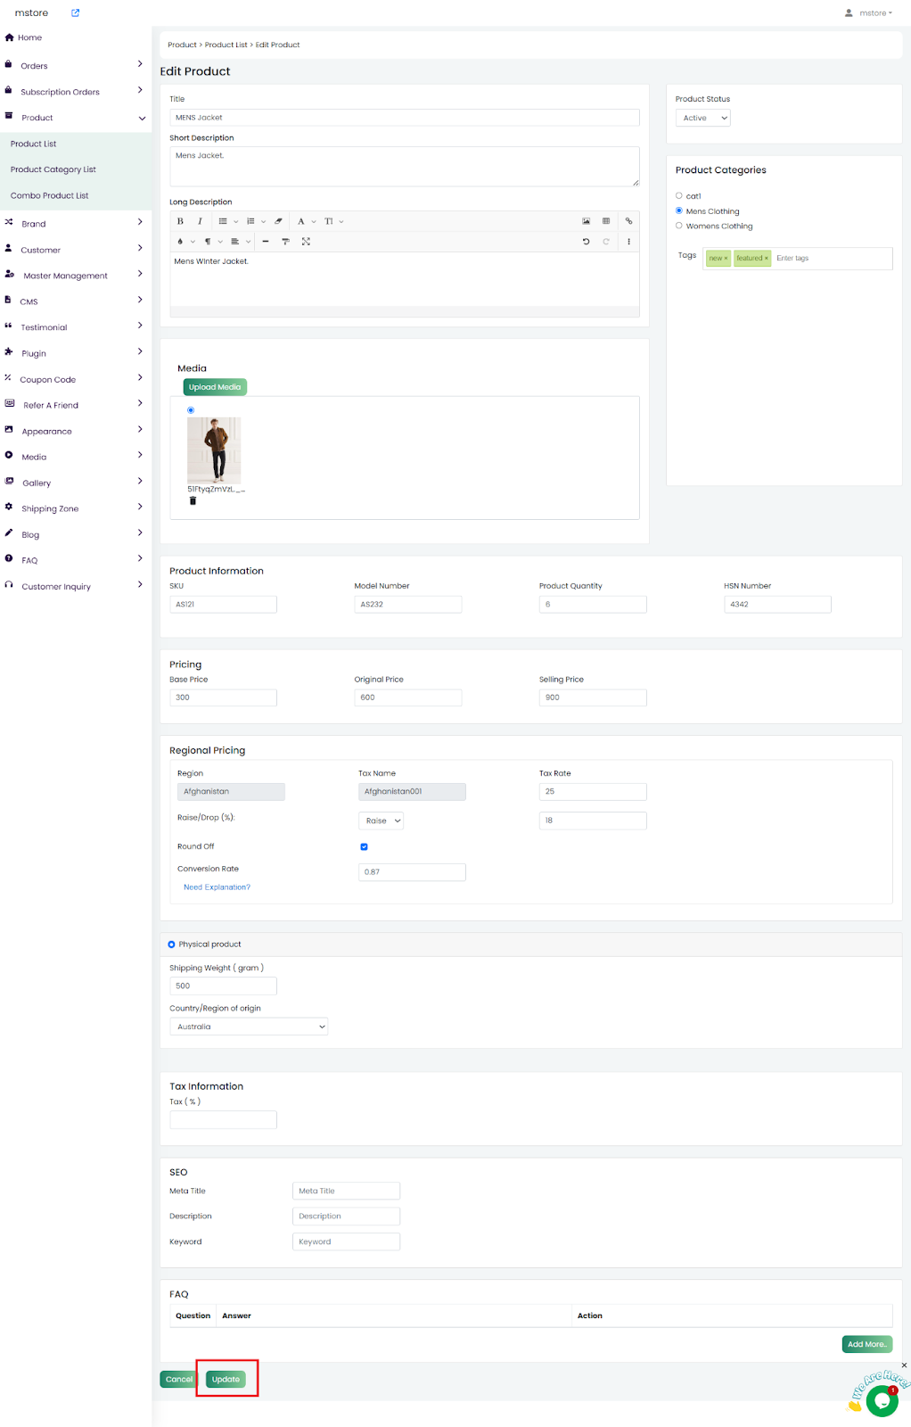The width and height of the screenshot is (911, 1427).
Task: Insert an image via editor toolbar
Action: (x=586, y=221)
